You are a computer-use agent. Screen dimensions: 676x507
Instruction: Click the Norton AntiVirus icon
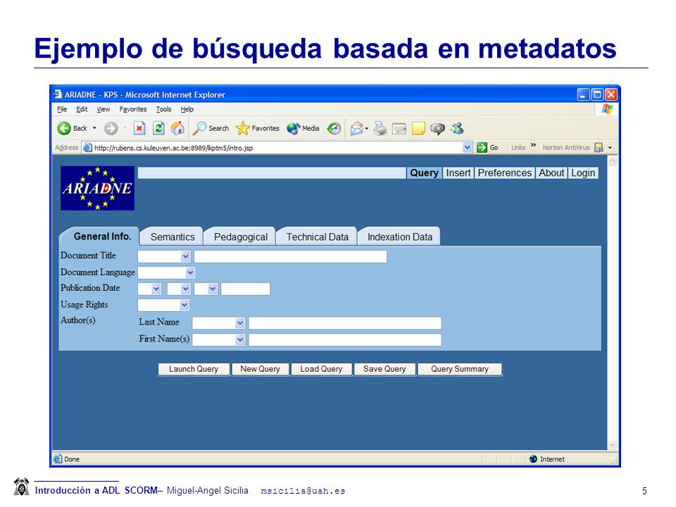pyautogui.click(x=599, y=147)
